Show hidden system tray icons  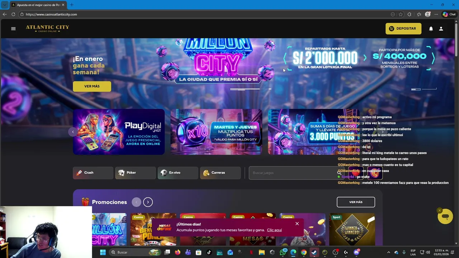[388, 252]
